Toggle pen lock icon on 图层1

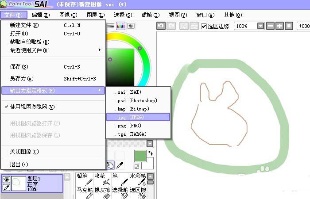(x=7, y=188)
